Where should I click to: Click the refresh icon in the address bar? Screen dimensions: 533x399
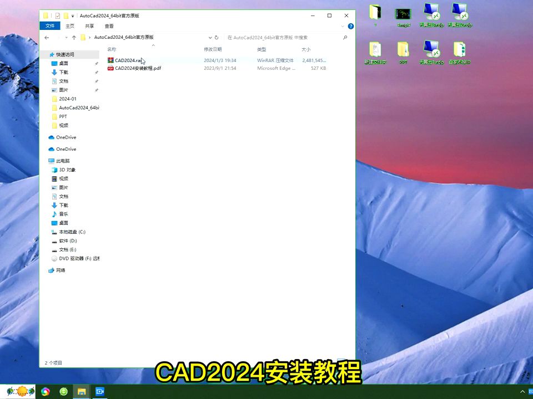(x=217, y=38)
